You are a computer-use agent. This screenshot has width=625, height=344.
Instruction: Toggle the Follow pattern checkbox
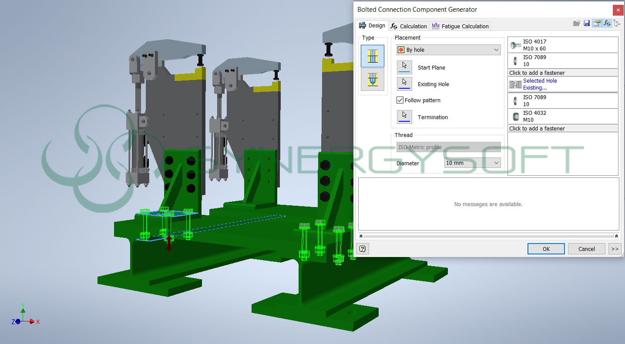click(x=400, y=100)
